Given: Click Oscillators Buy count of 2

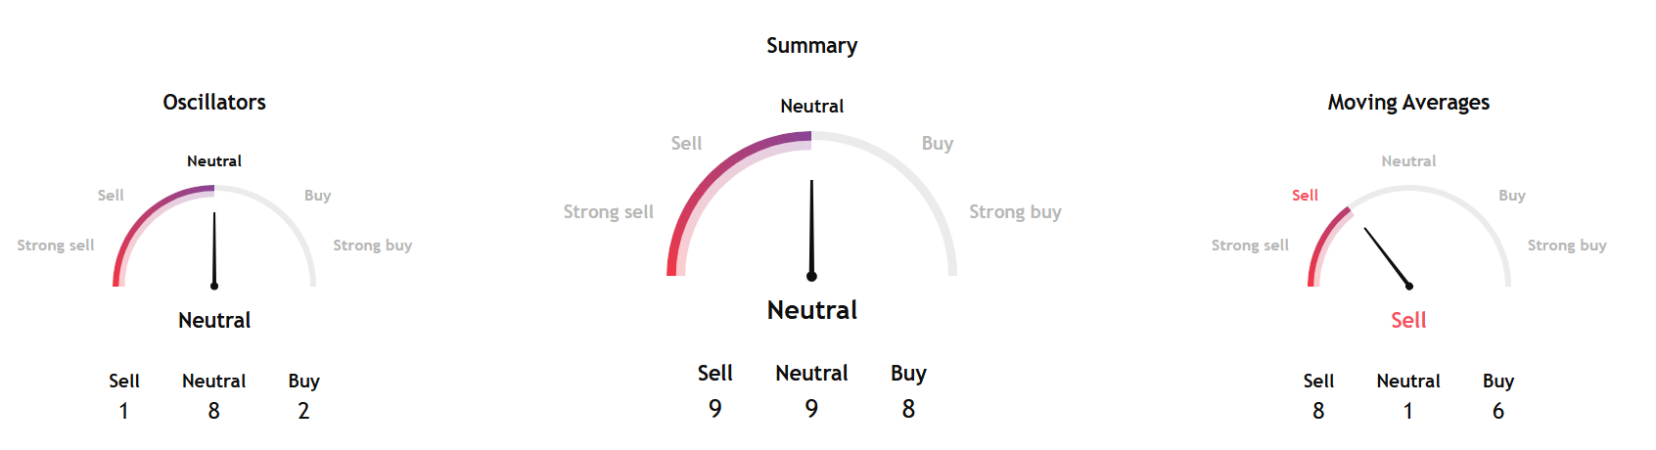Looking at the screenshot, I should [x=303, y=411].
